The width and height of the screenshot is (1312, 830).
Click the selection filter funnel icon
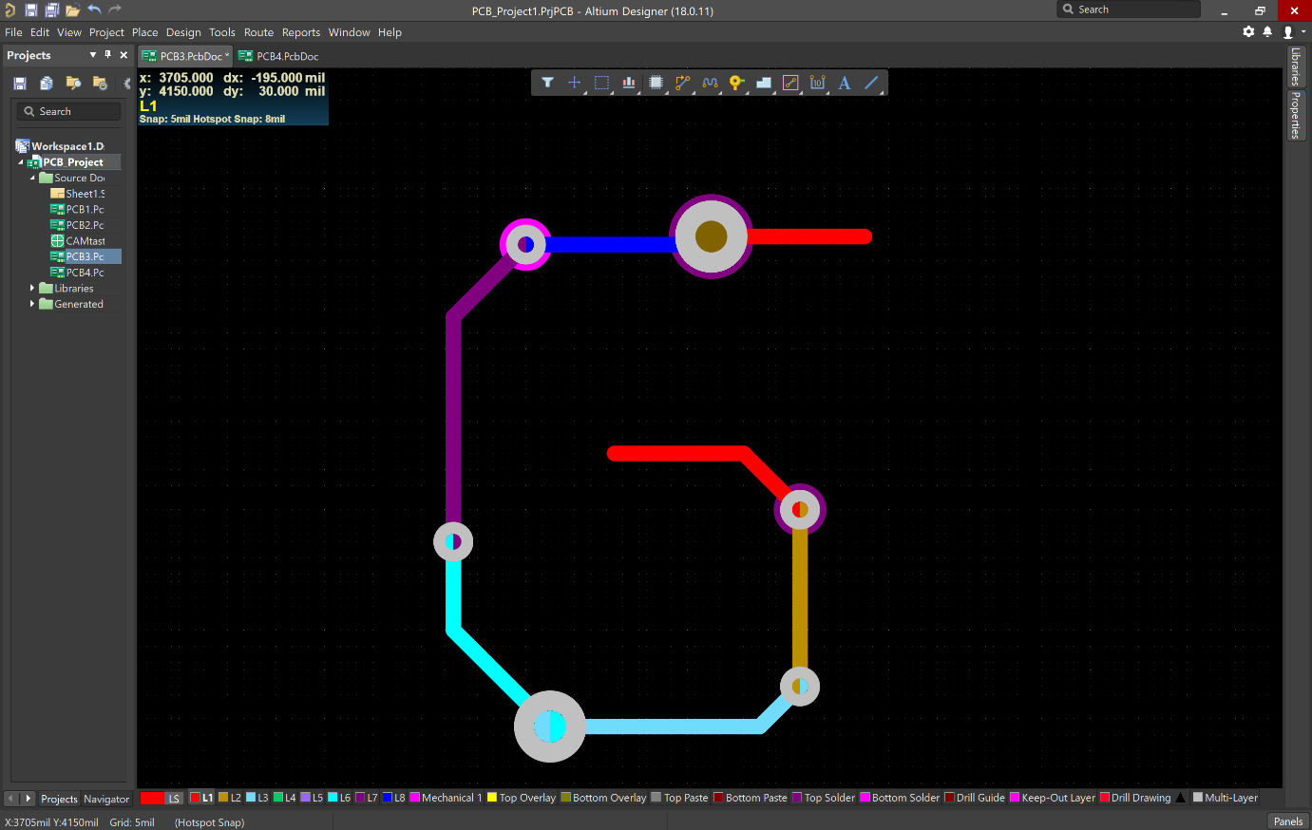tap(547, 83)
